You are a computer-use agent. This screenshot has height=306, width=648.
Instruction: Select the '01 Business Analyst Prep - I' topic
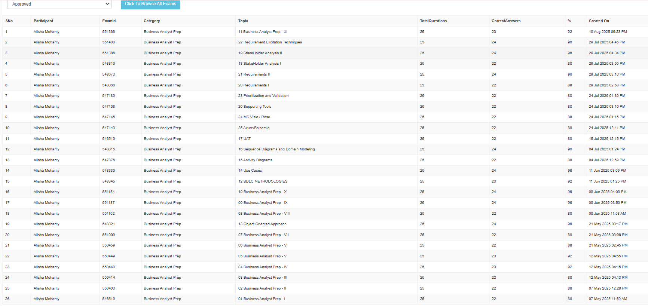262,299
